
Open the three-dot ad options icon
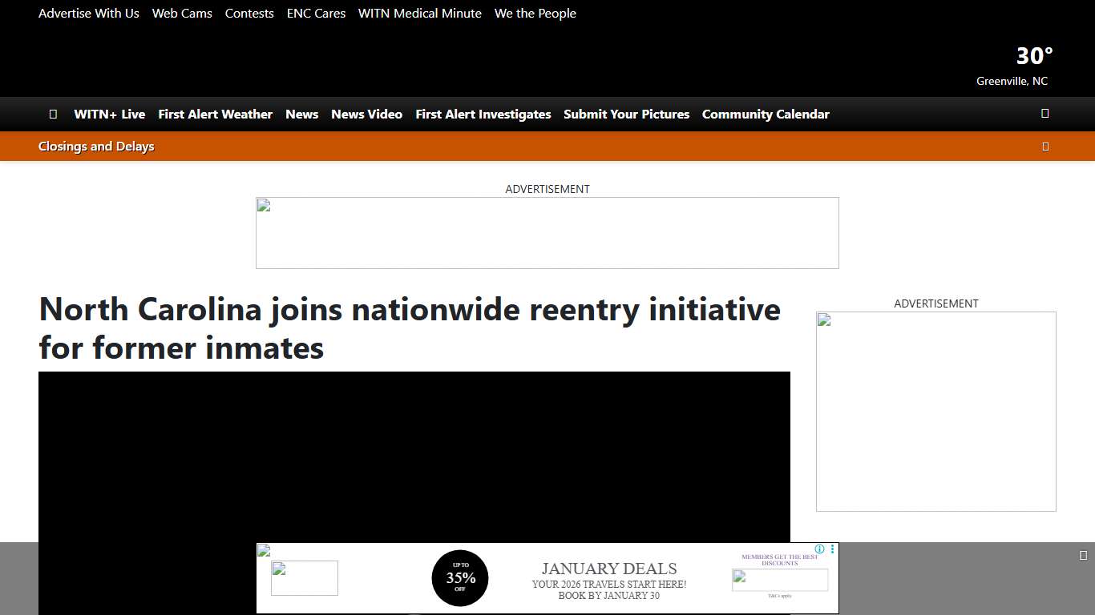pos(831,549)
